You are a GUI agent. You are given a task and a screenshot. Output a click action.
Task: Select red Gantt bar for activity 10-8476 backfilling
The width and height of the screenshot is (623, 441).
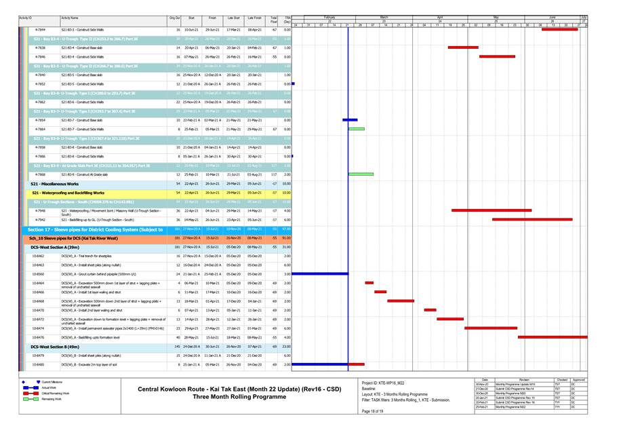(x=552, y=337)
